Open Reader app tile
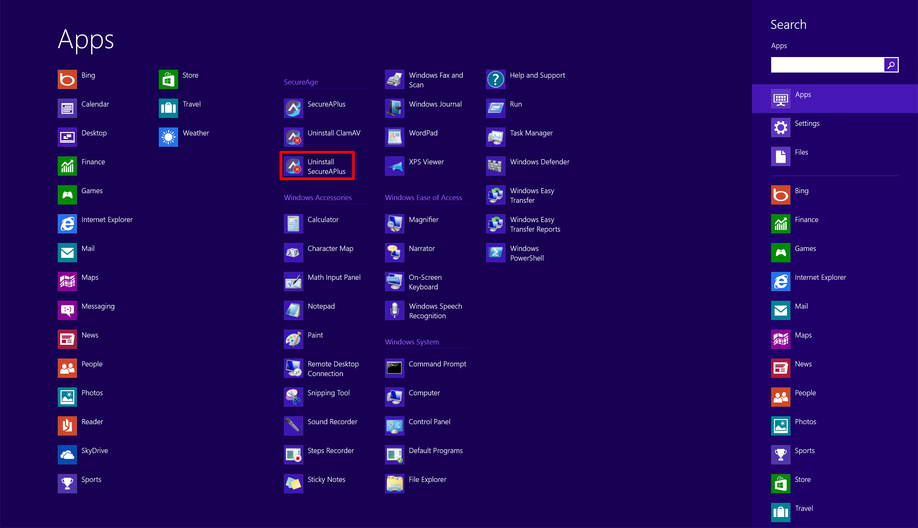This screenshot has height=528, width=918. (x=67, y=426)
